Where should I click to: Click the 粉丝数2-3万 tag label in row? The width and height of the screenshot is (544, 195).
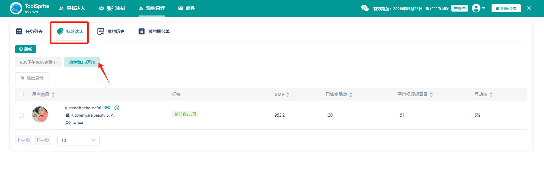(185, 114)
